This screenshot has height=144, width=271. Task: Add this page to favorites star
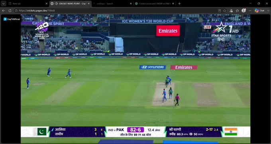click(224, 10)
